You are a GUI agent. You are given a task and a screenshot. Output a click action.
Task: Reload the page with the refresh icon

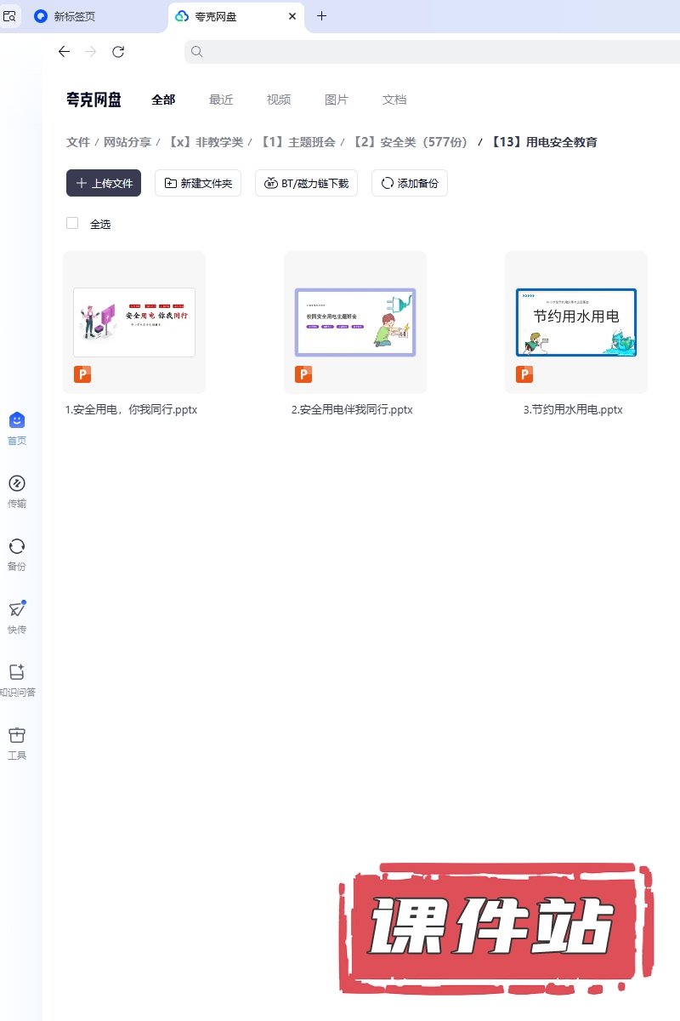click(118, 52)
